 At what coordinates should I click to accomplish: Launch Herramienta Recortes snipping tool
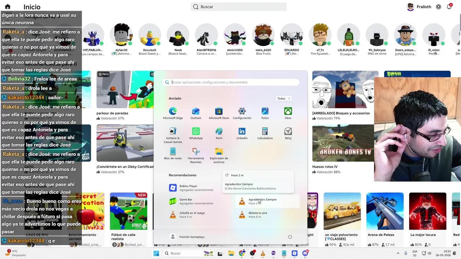point(196,155)
